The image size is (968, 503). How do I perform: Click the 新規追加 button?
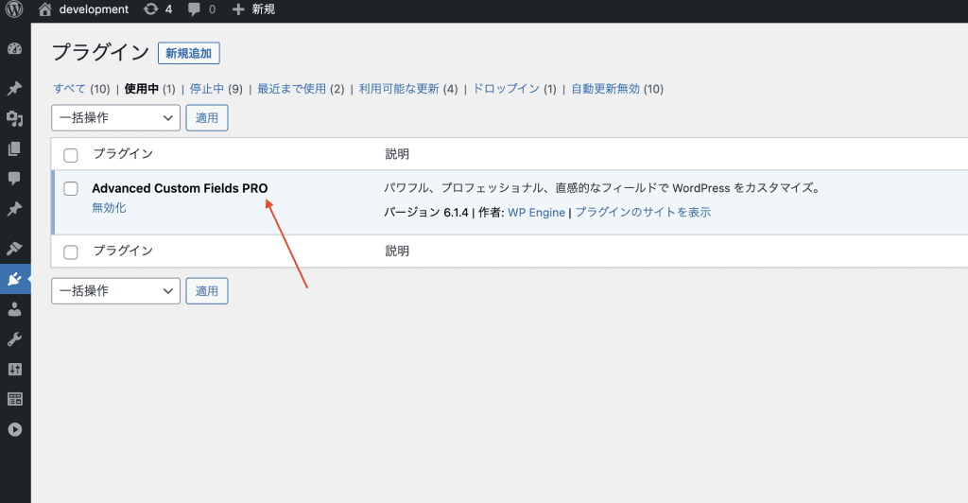[x=189, y=53]
